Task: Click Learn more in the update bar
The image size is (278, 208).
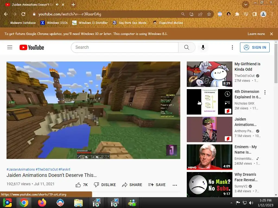Action: tap(256, 34)
